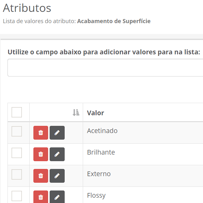Check the Externo row checkbox

click(17, 175)
